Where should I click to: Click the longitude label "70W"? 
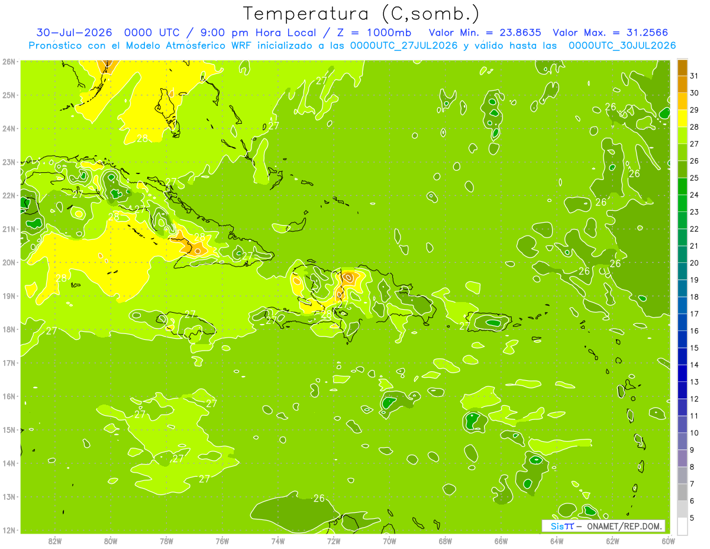point(389,541)
